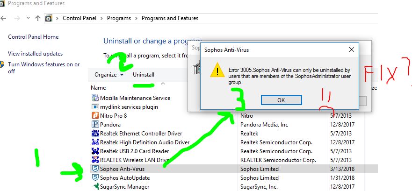Click Realtek publisher of Ethernet Controller Driver
This screenshot has width=412, height=191.
point(249,134)
